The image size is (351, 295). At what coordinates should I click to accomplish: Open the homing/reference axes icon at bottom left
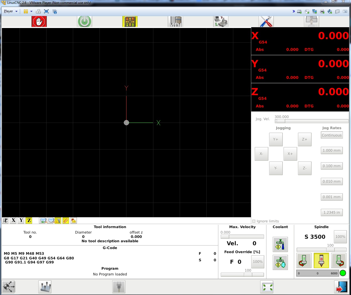pos(8,287)
